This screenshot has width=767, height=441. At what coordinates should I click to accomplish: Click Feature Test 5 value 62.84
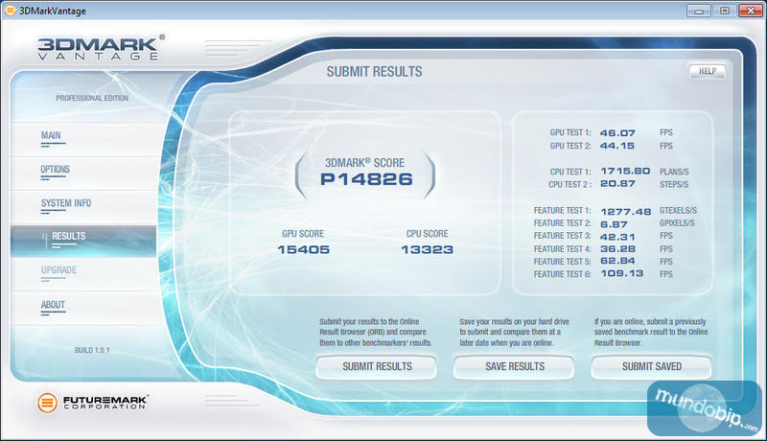pos(617,261)
